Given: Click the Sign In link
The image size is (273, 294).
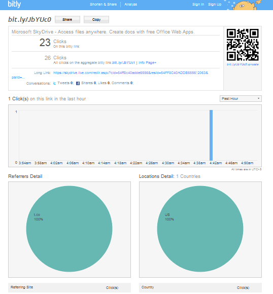Looking at the screenshot, I should 198,5.
